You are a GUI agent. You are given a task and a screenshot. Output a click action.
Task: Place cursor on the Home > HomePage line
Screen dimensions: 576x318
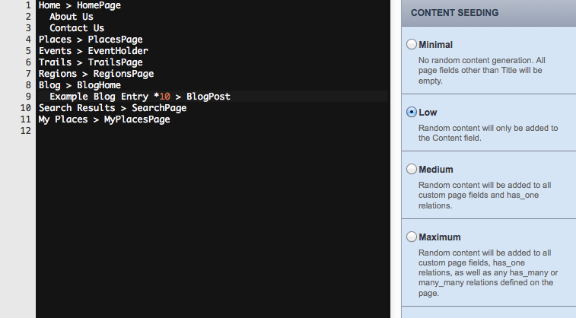point(79,5)
